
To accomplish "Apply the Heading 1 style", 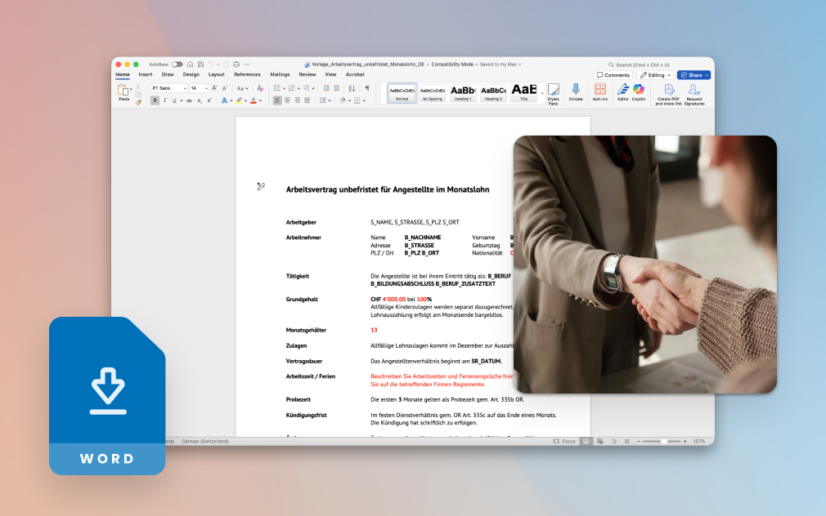I will [x=463, y=92].
